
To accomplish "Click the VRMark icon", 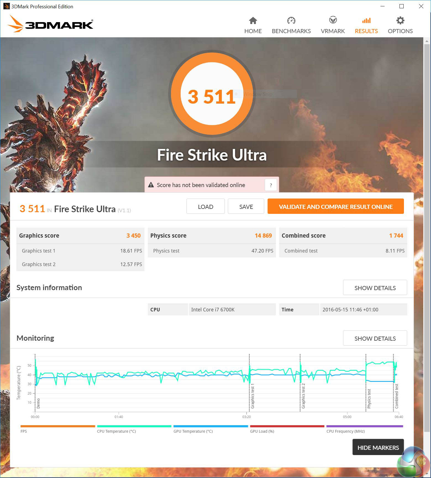I will pos(333,20).
